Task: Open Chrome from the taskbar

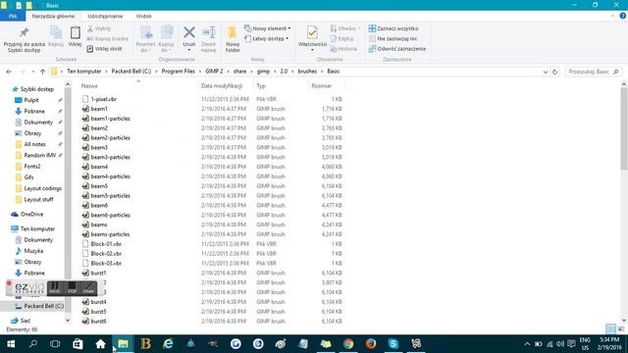Action: coord(348,344)
